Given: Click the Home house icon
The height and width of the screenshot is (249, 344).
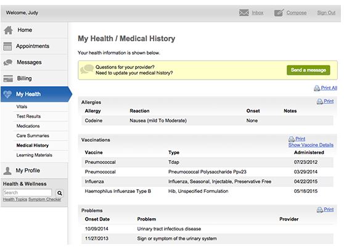Looking at the screenshot, I should pyautogui.click(x=9, y=30).
